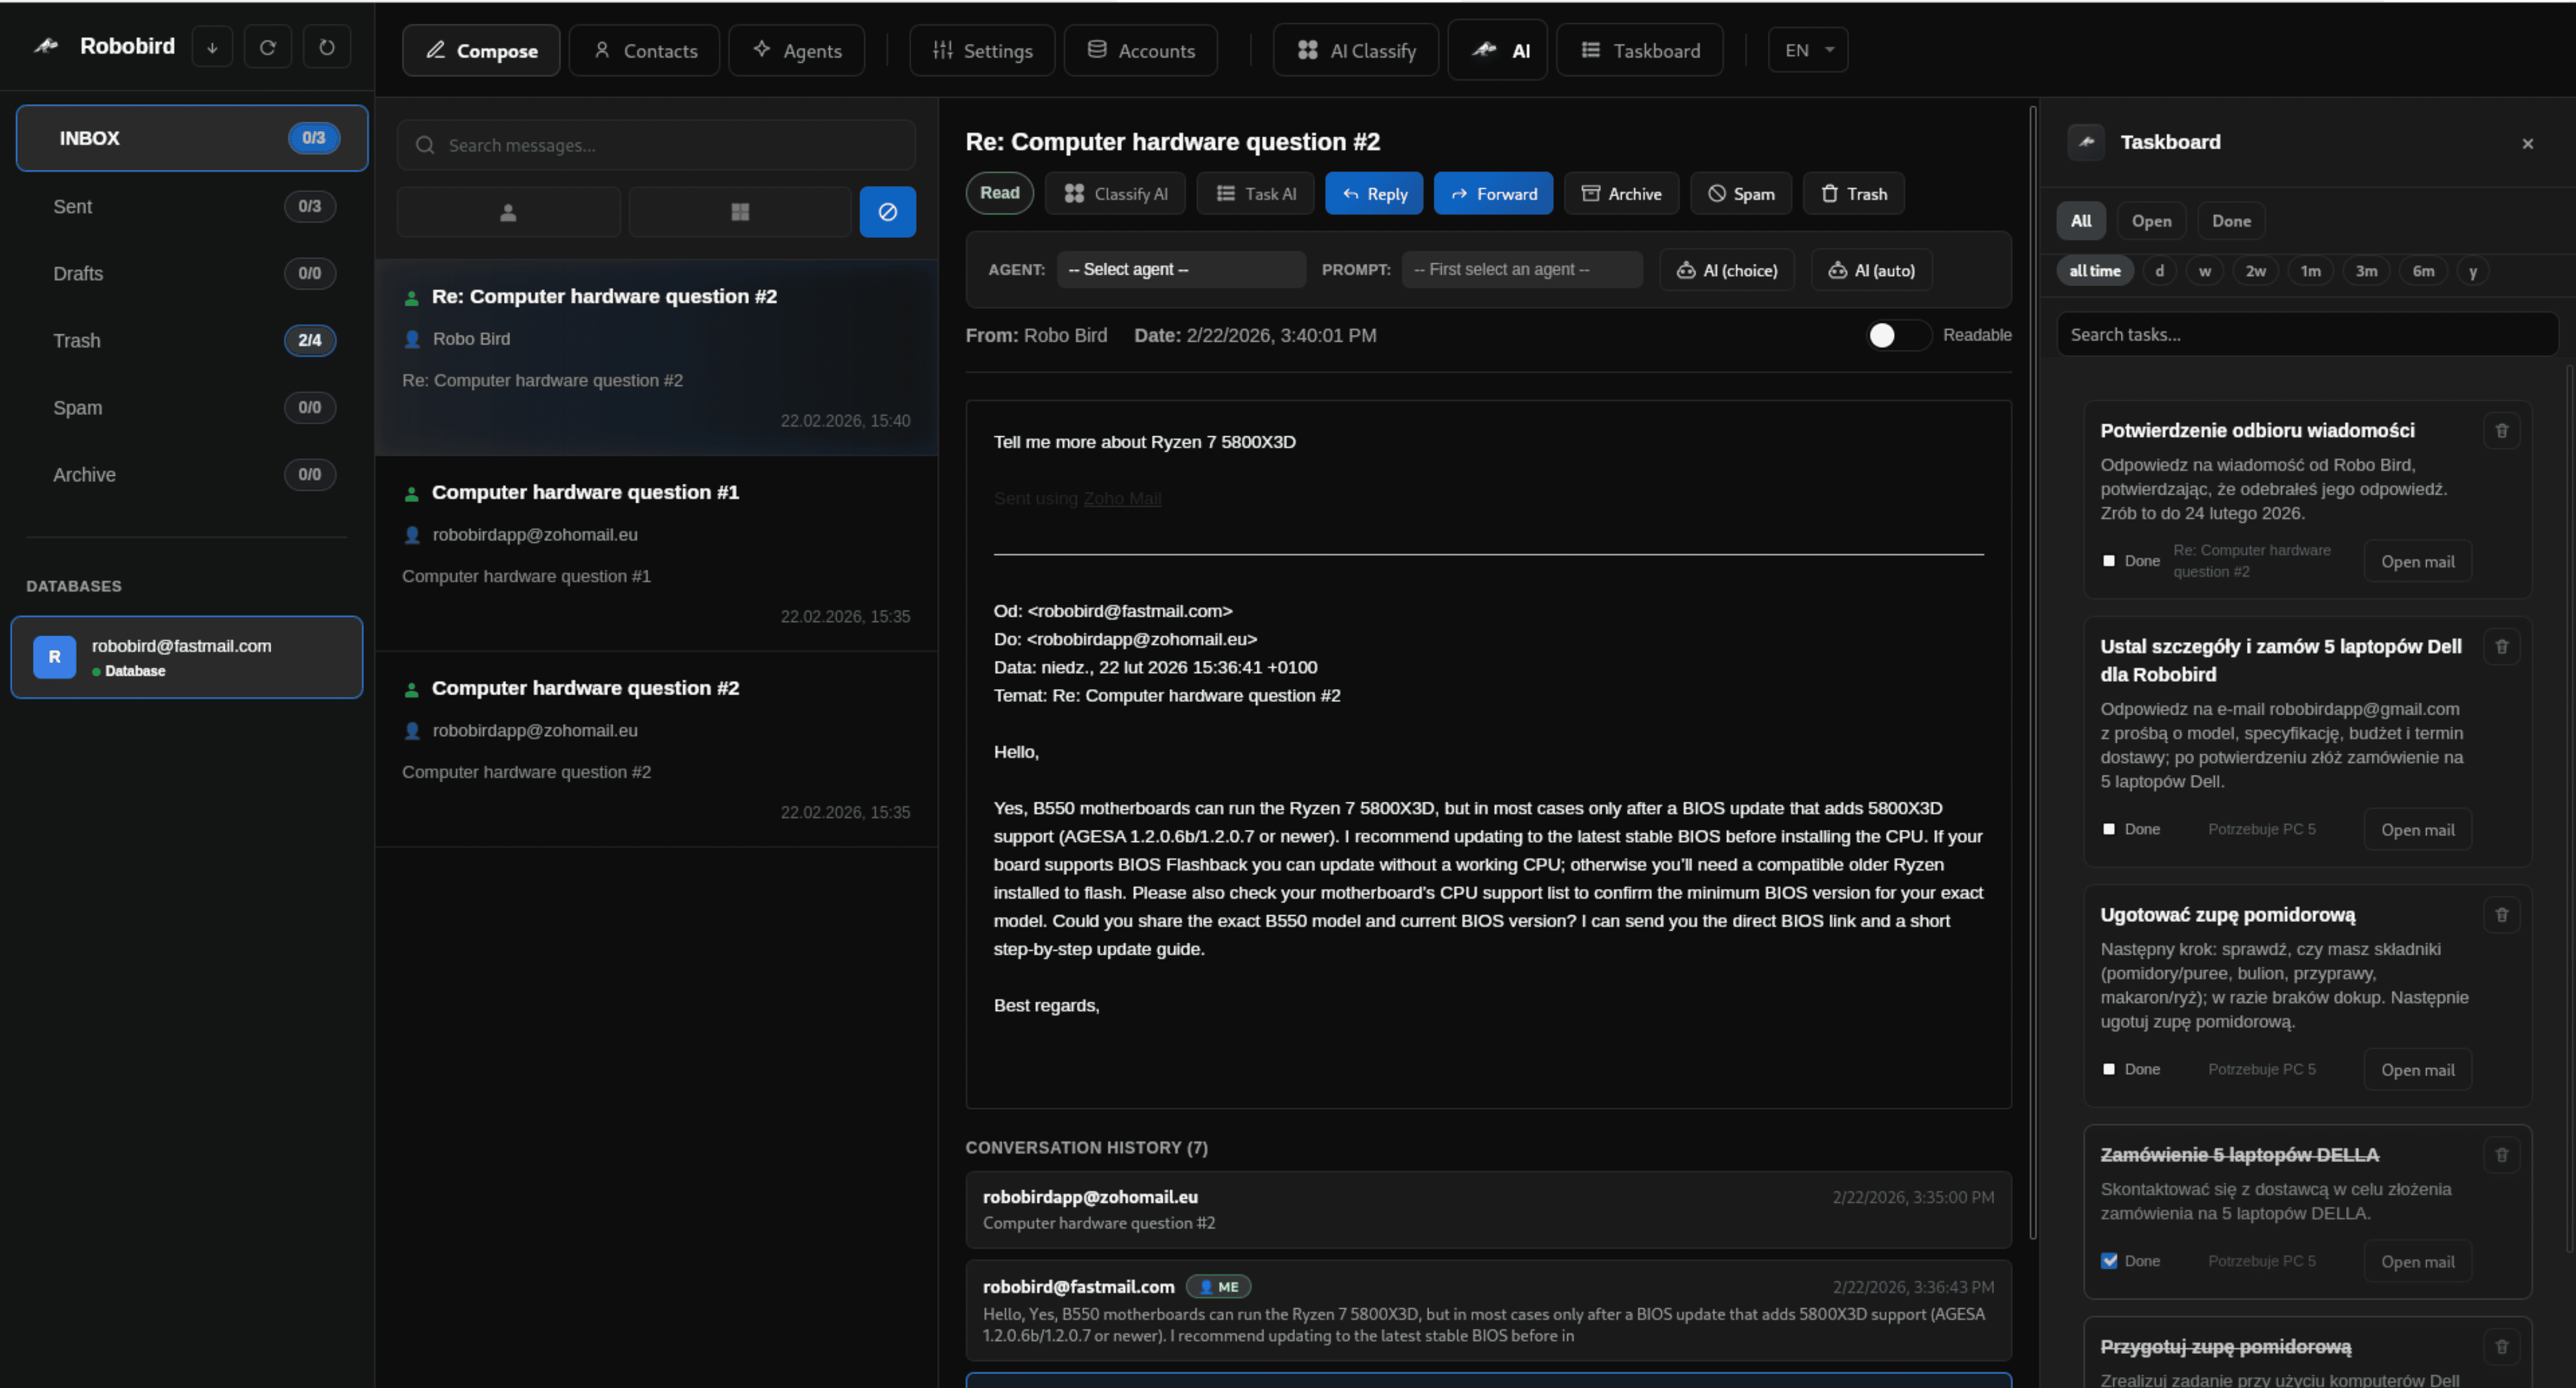Viewport: 2576px width, 1388px height.
Task: Uncheck Done on Zamówienie 5 laptopów DELLA
Action: [2109, 1261]
